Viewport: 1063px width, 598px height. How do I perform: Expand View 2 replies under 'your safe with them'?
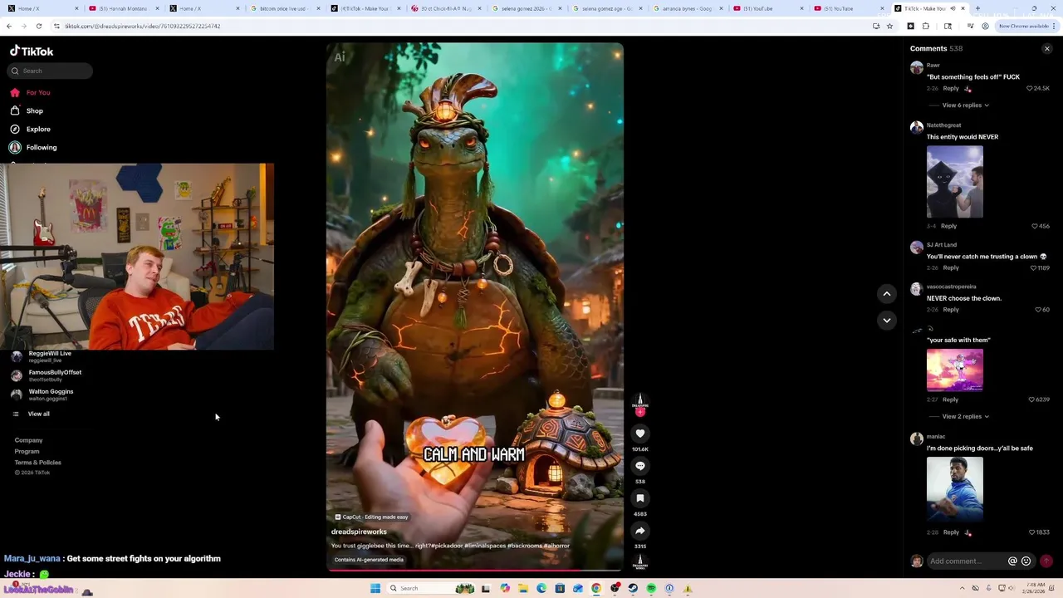tap(965, 416)
